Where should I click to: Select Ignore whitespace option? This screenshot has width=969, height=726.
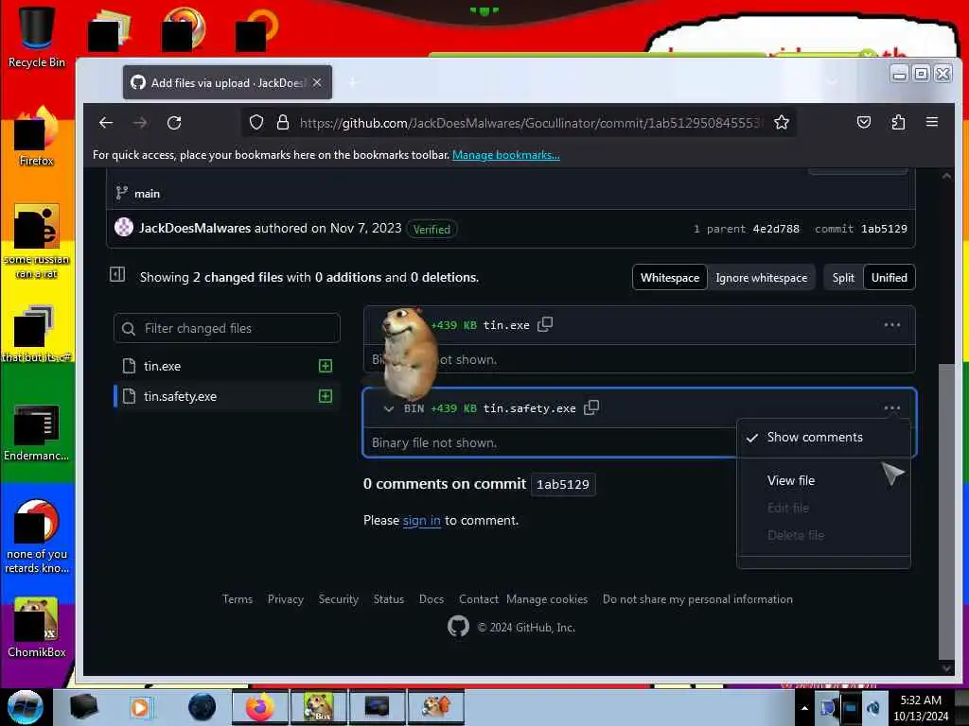(x=761, y=278)
